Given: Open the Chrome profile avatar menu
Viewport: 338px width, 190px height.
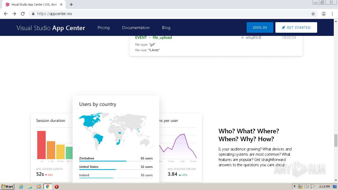Looking at the screenshot, I should point(323,14).
